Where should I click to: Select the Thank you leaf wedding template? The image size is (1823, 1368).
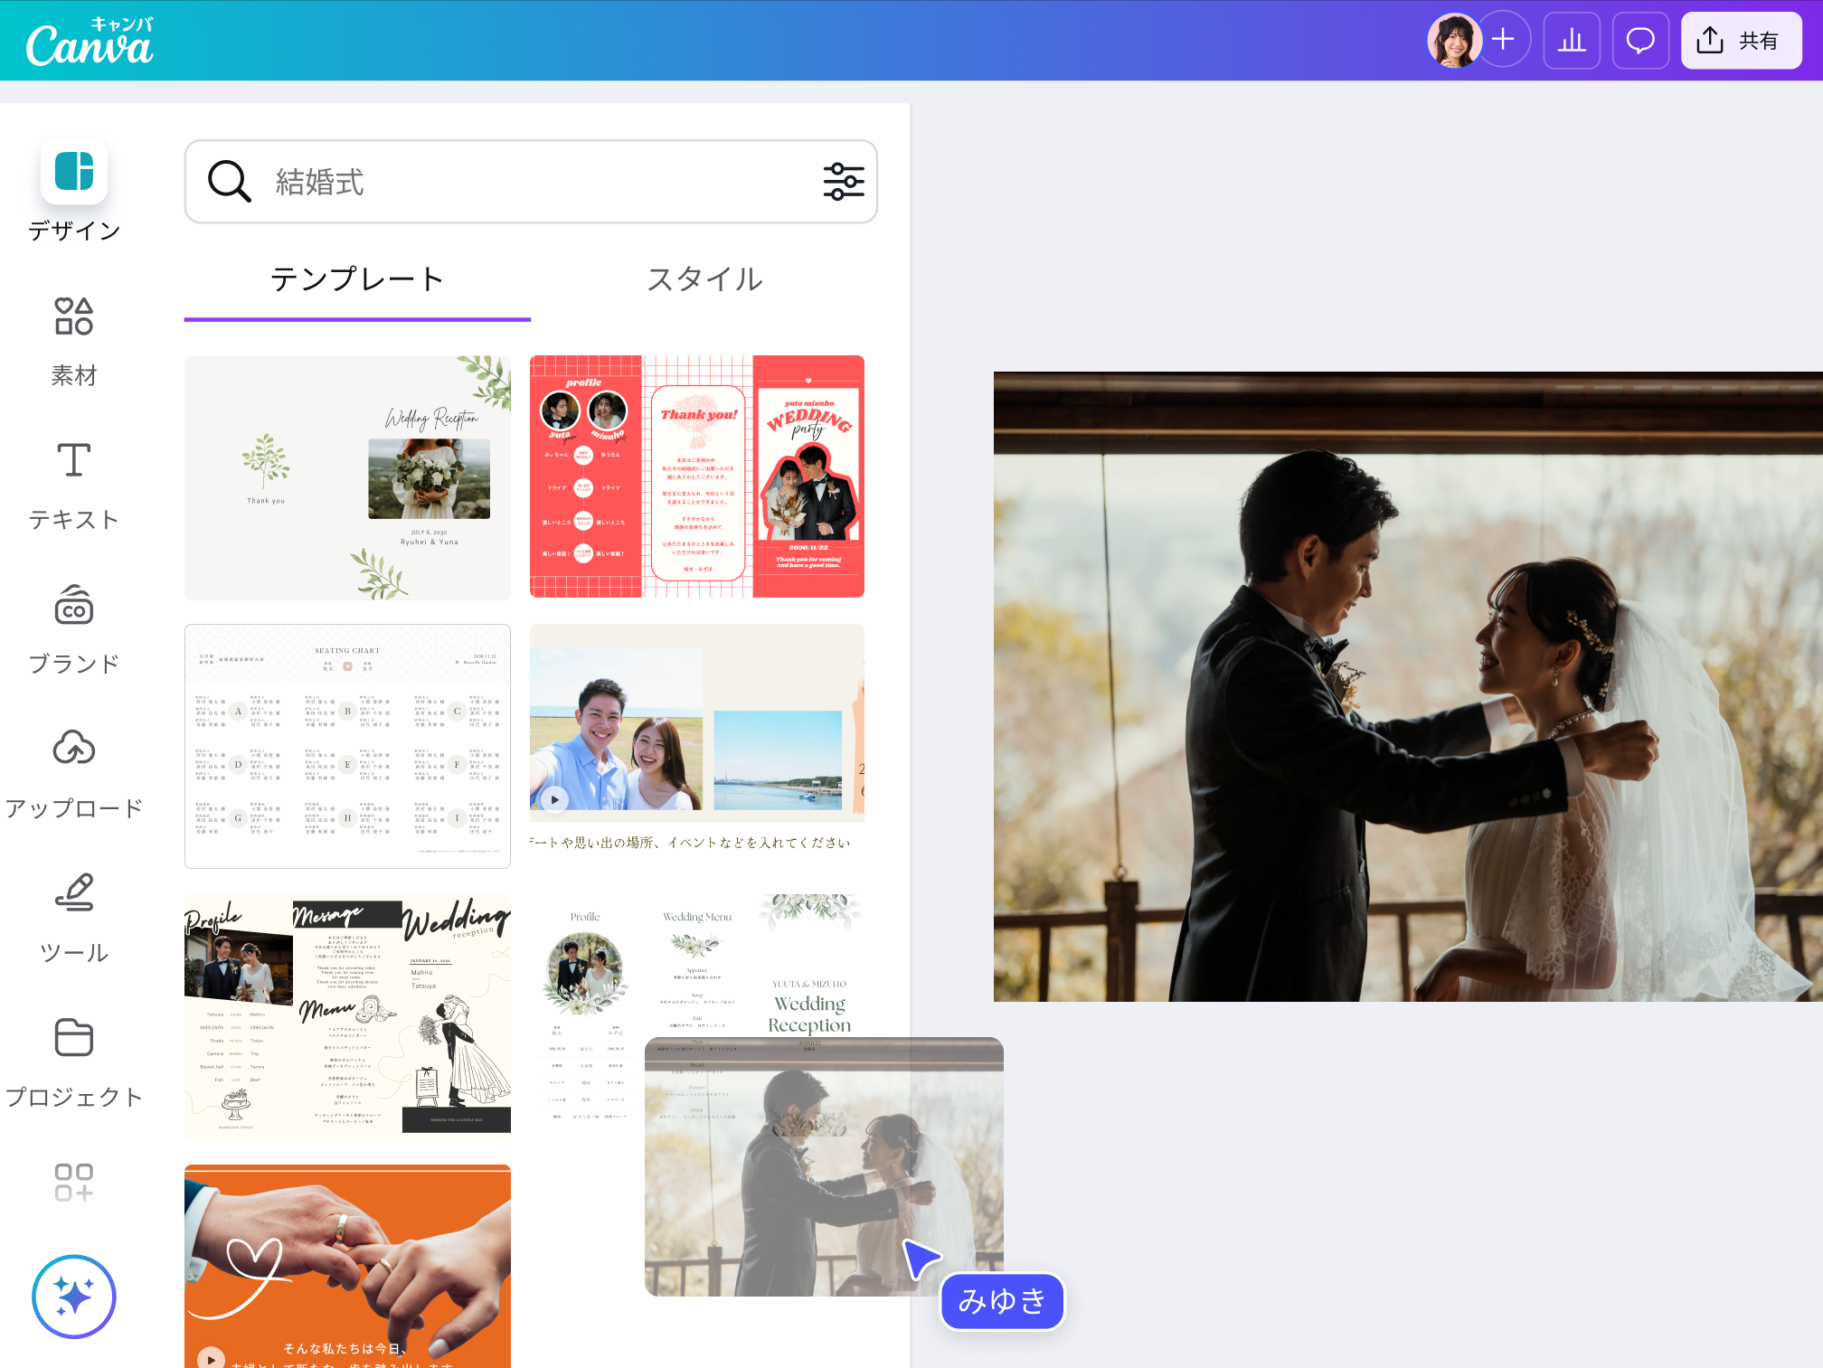pyautogui.click(x=347, y=477)
